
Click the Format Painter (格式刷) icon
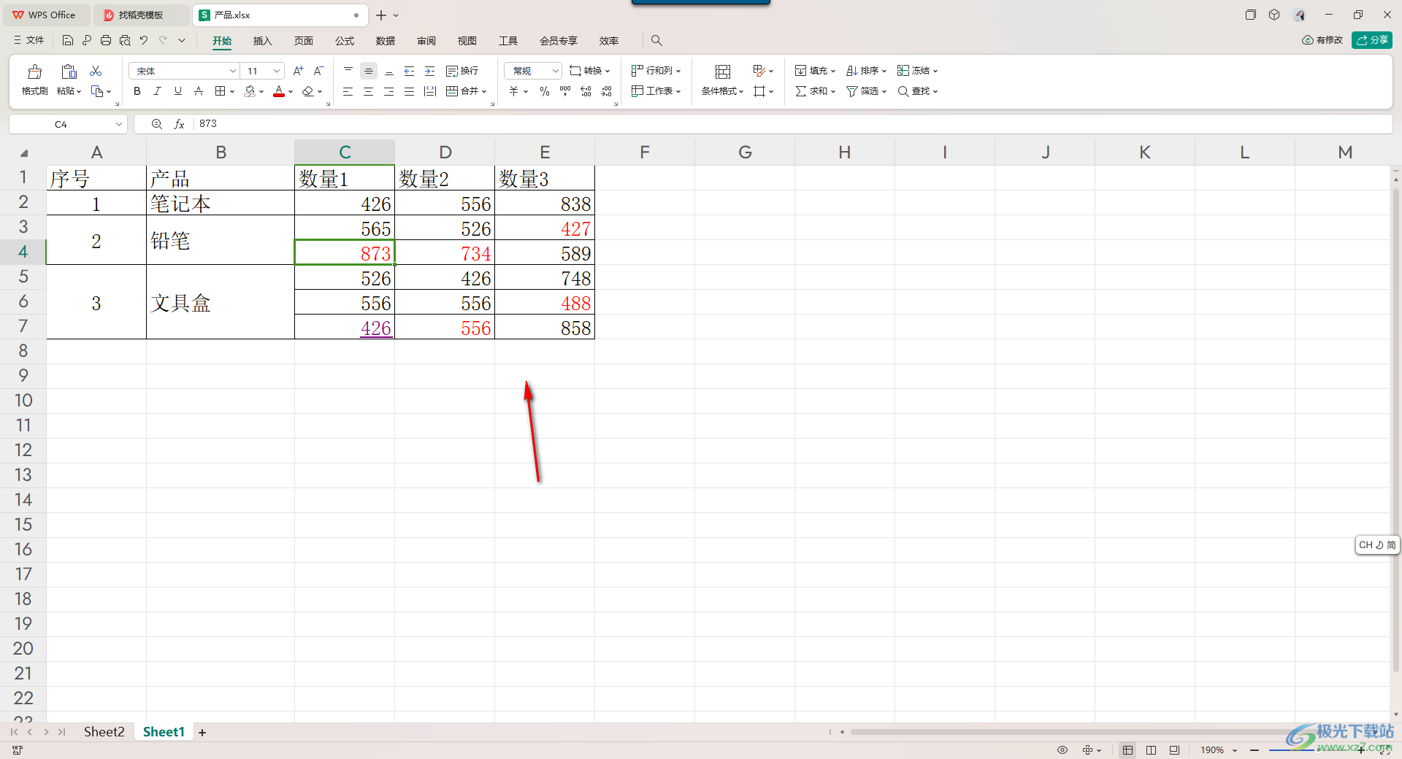coord(34,72)
